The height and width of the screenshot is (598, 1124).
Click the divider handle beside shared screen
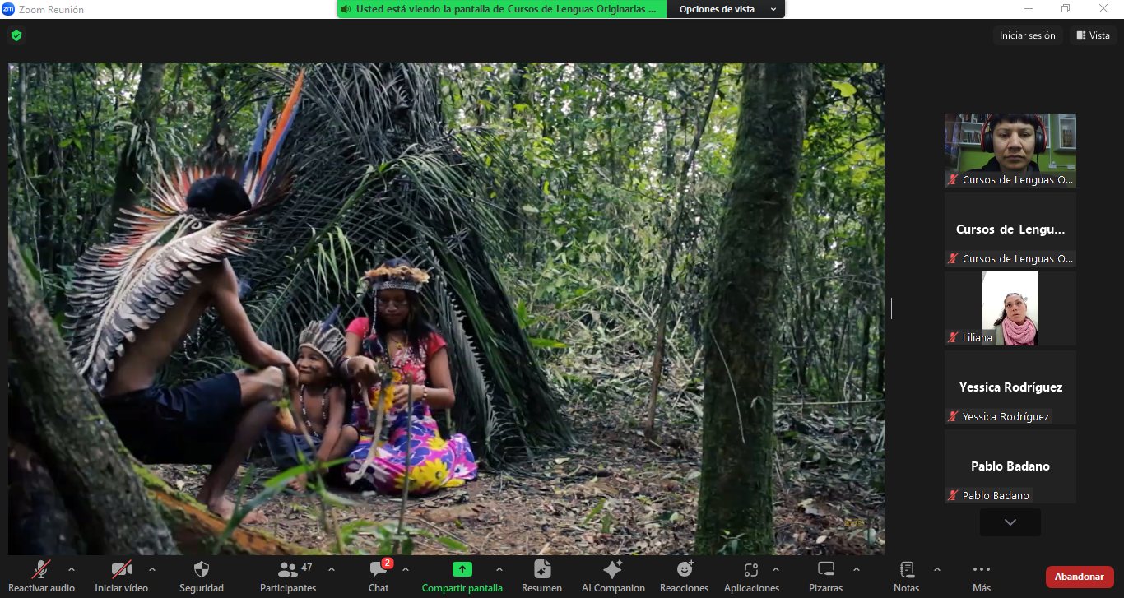coord(893,308)
